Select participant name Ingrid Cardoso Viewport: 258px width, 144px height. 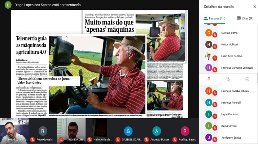point(229,114)
